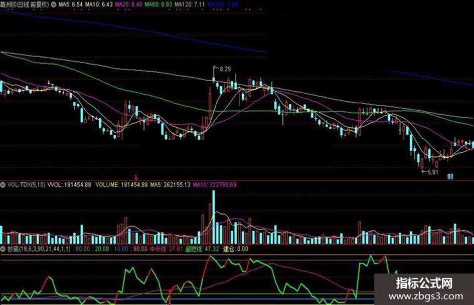Click the tallest cyan volume bar
474x305 pixels.
coord(214,217)
